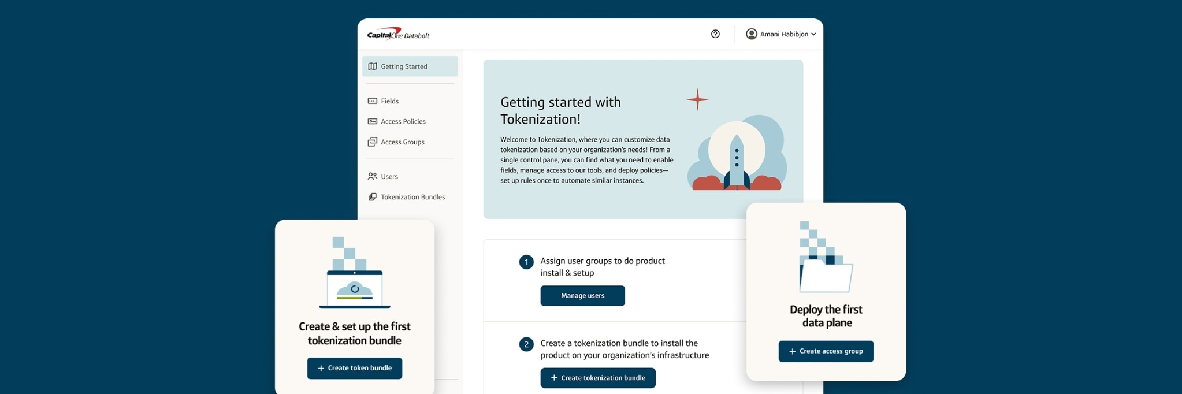Open the Access Policies menu item
Viewport: 1182px width, 394px height.
point(403,121)
